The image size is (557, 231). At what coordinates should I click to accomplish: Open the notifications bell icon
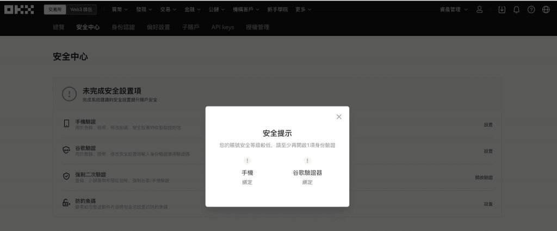click(516, 10)
